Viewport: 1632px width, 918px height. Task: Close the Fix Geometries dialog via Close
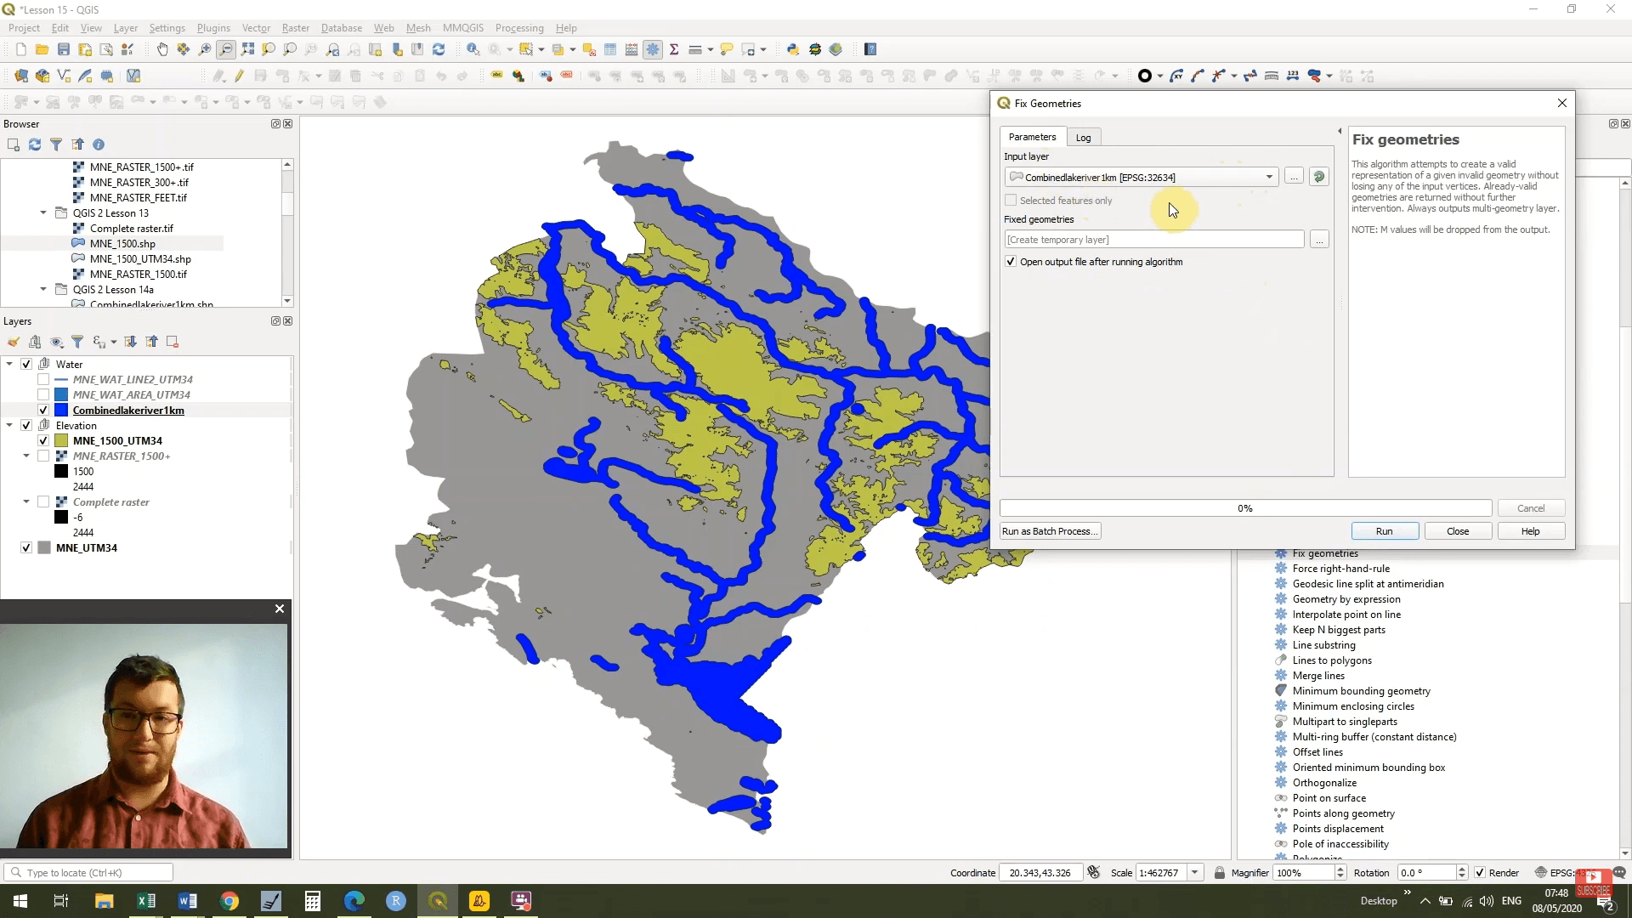[x=1458, y=531]
